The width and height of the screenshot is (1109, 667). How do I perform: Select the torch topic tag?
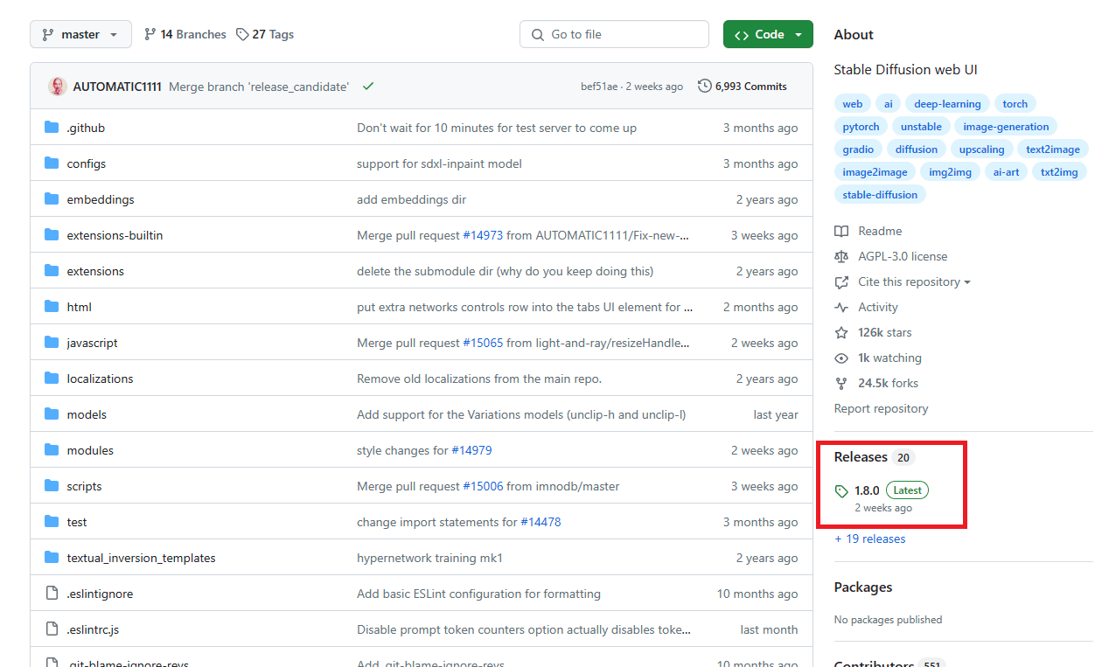pos(1015,104)
